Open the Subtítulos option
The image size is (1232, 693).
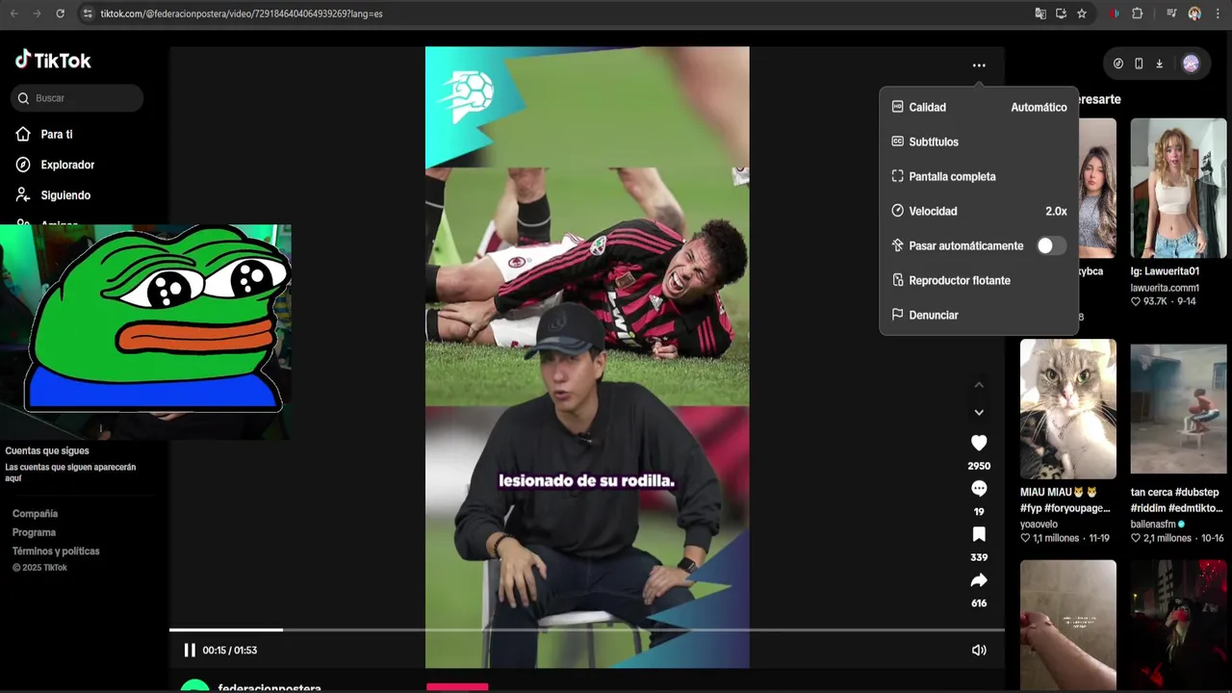tap(979, 141)
